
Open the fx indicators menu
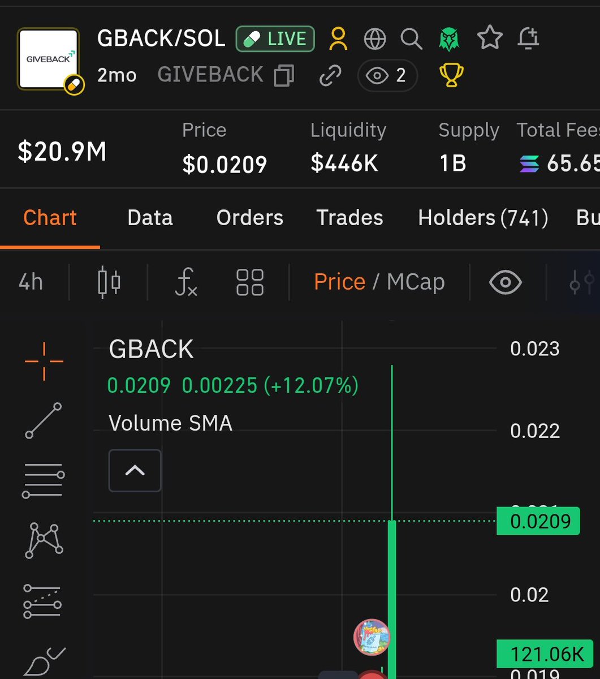tap(186, 282)
